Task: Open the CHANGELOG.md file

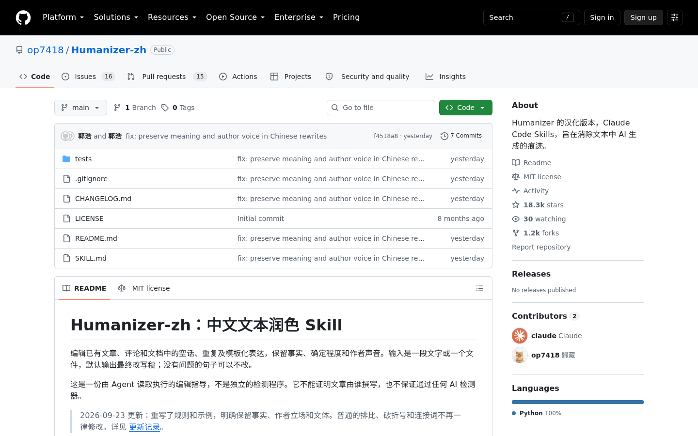Action: pos(103,199)
